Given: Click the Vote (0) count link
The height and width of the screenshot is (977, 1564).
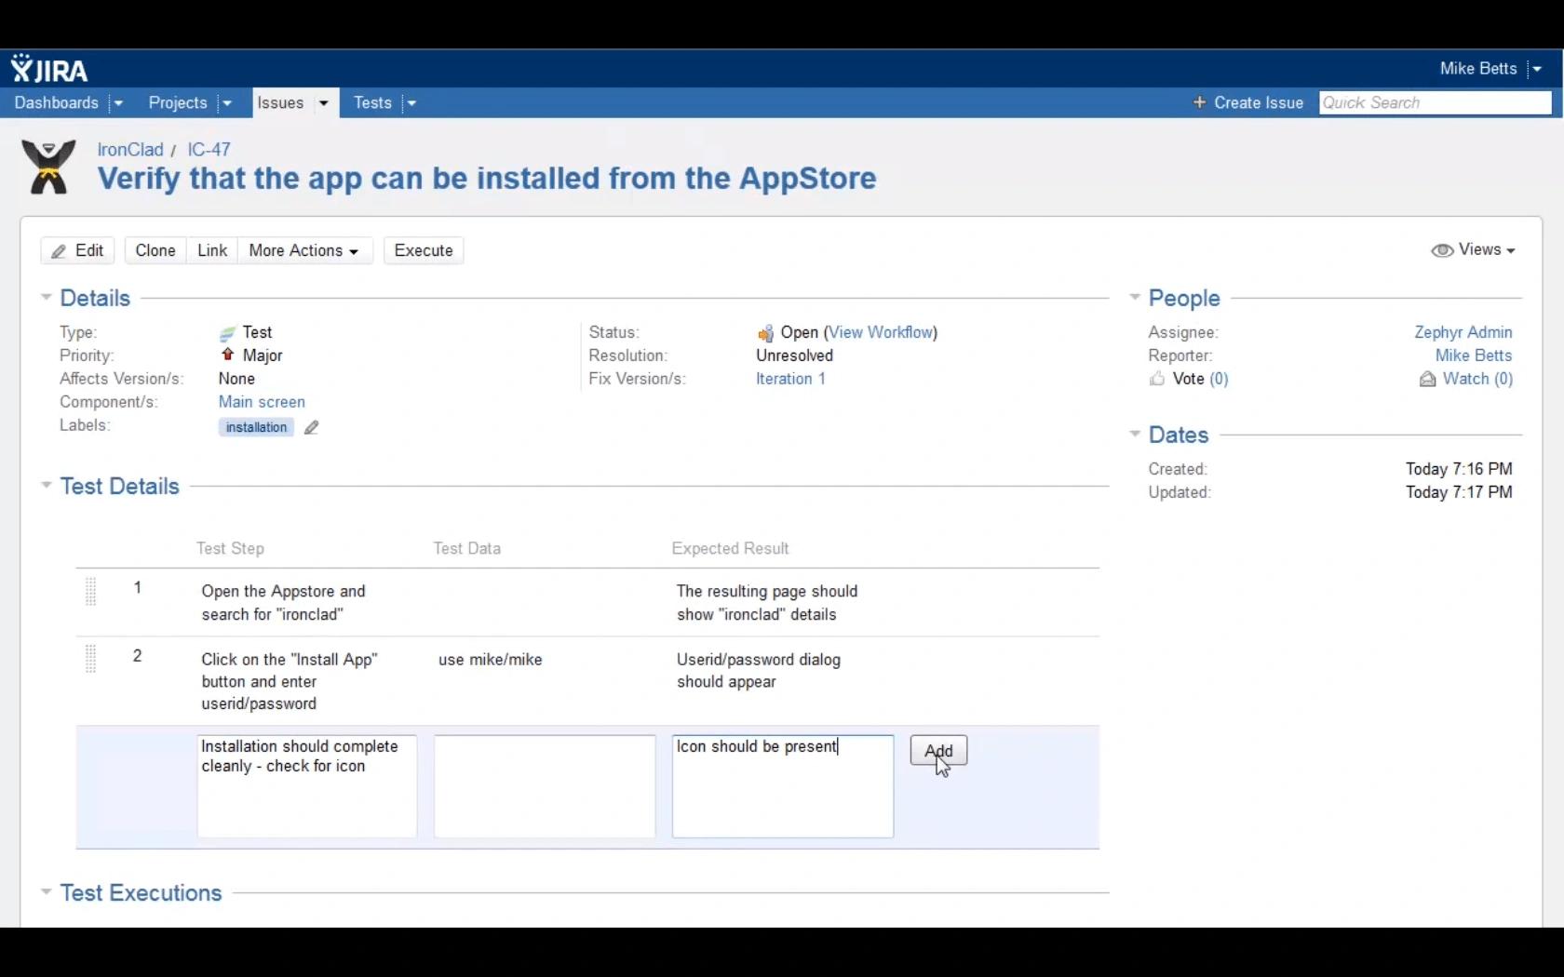Looking at the screenshot, I should (1219, 379).
